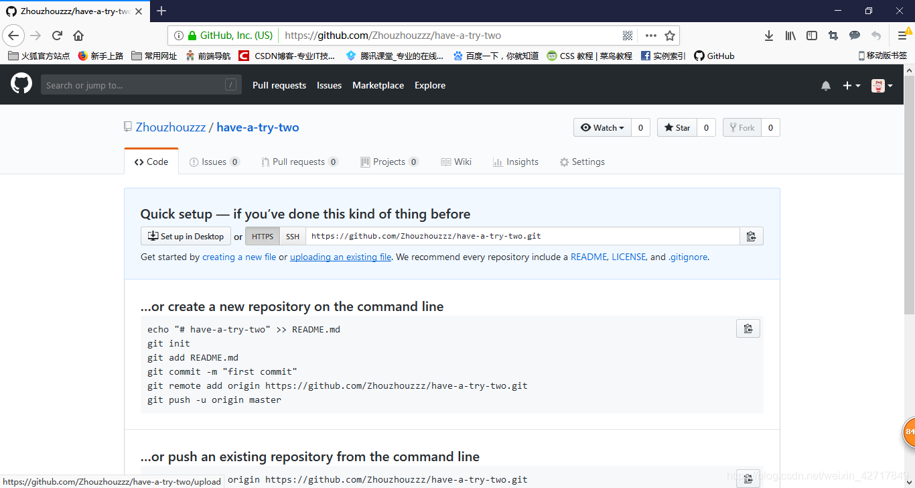Open the library icon
Screen dimensions: 915x488
point(790,36)
